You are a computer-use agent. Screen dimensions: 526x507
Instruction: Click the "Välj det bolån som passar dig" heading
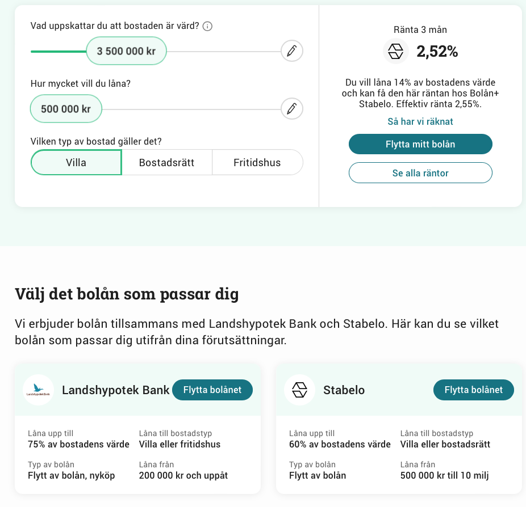point(127,294)
